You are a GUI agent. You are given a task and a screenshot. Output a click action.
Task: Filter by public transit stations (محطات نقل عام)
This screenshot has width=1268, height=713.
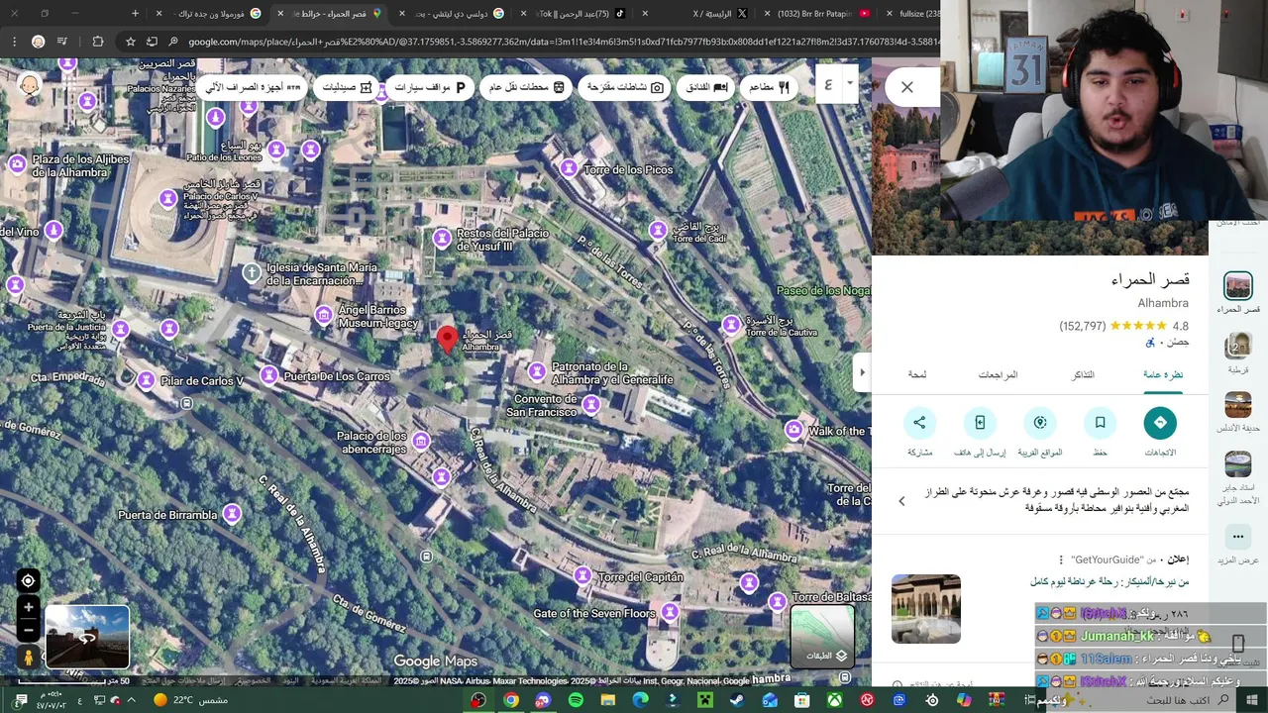coord(526,87)
